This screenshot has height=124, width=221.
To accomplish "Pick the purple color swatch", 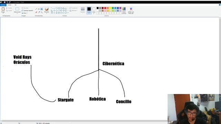I will [121, 8].
